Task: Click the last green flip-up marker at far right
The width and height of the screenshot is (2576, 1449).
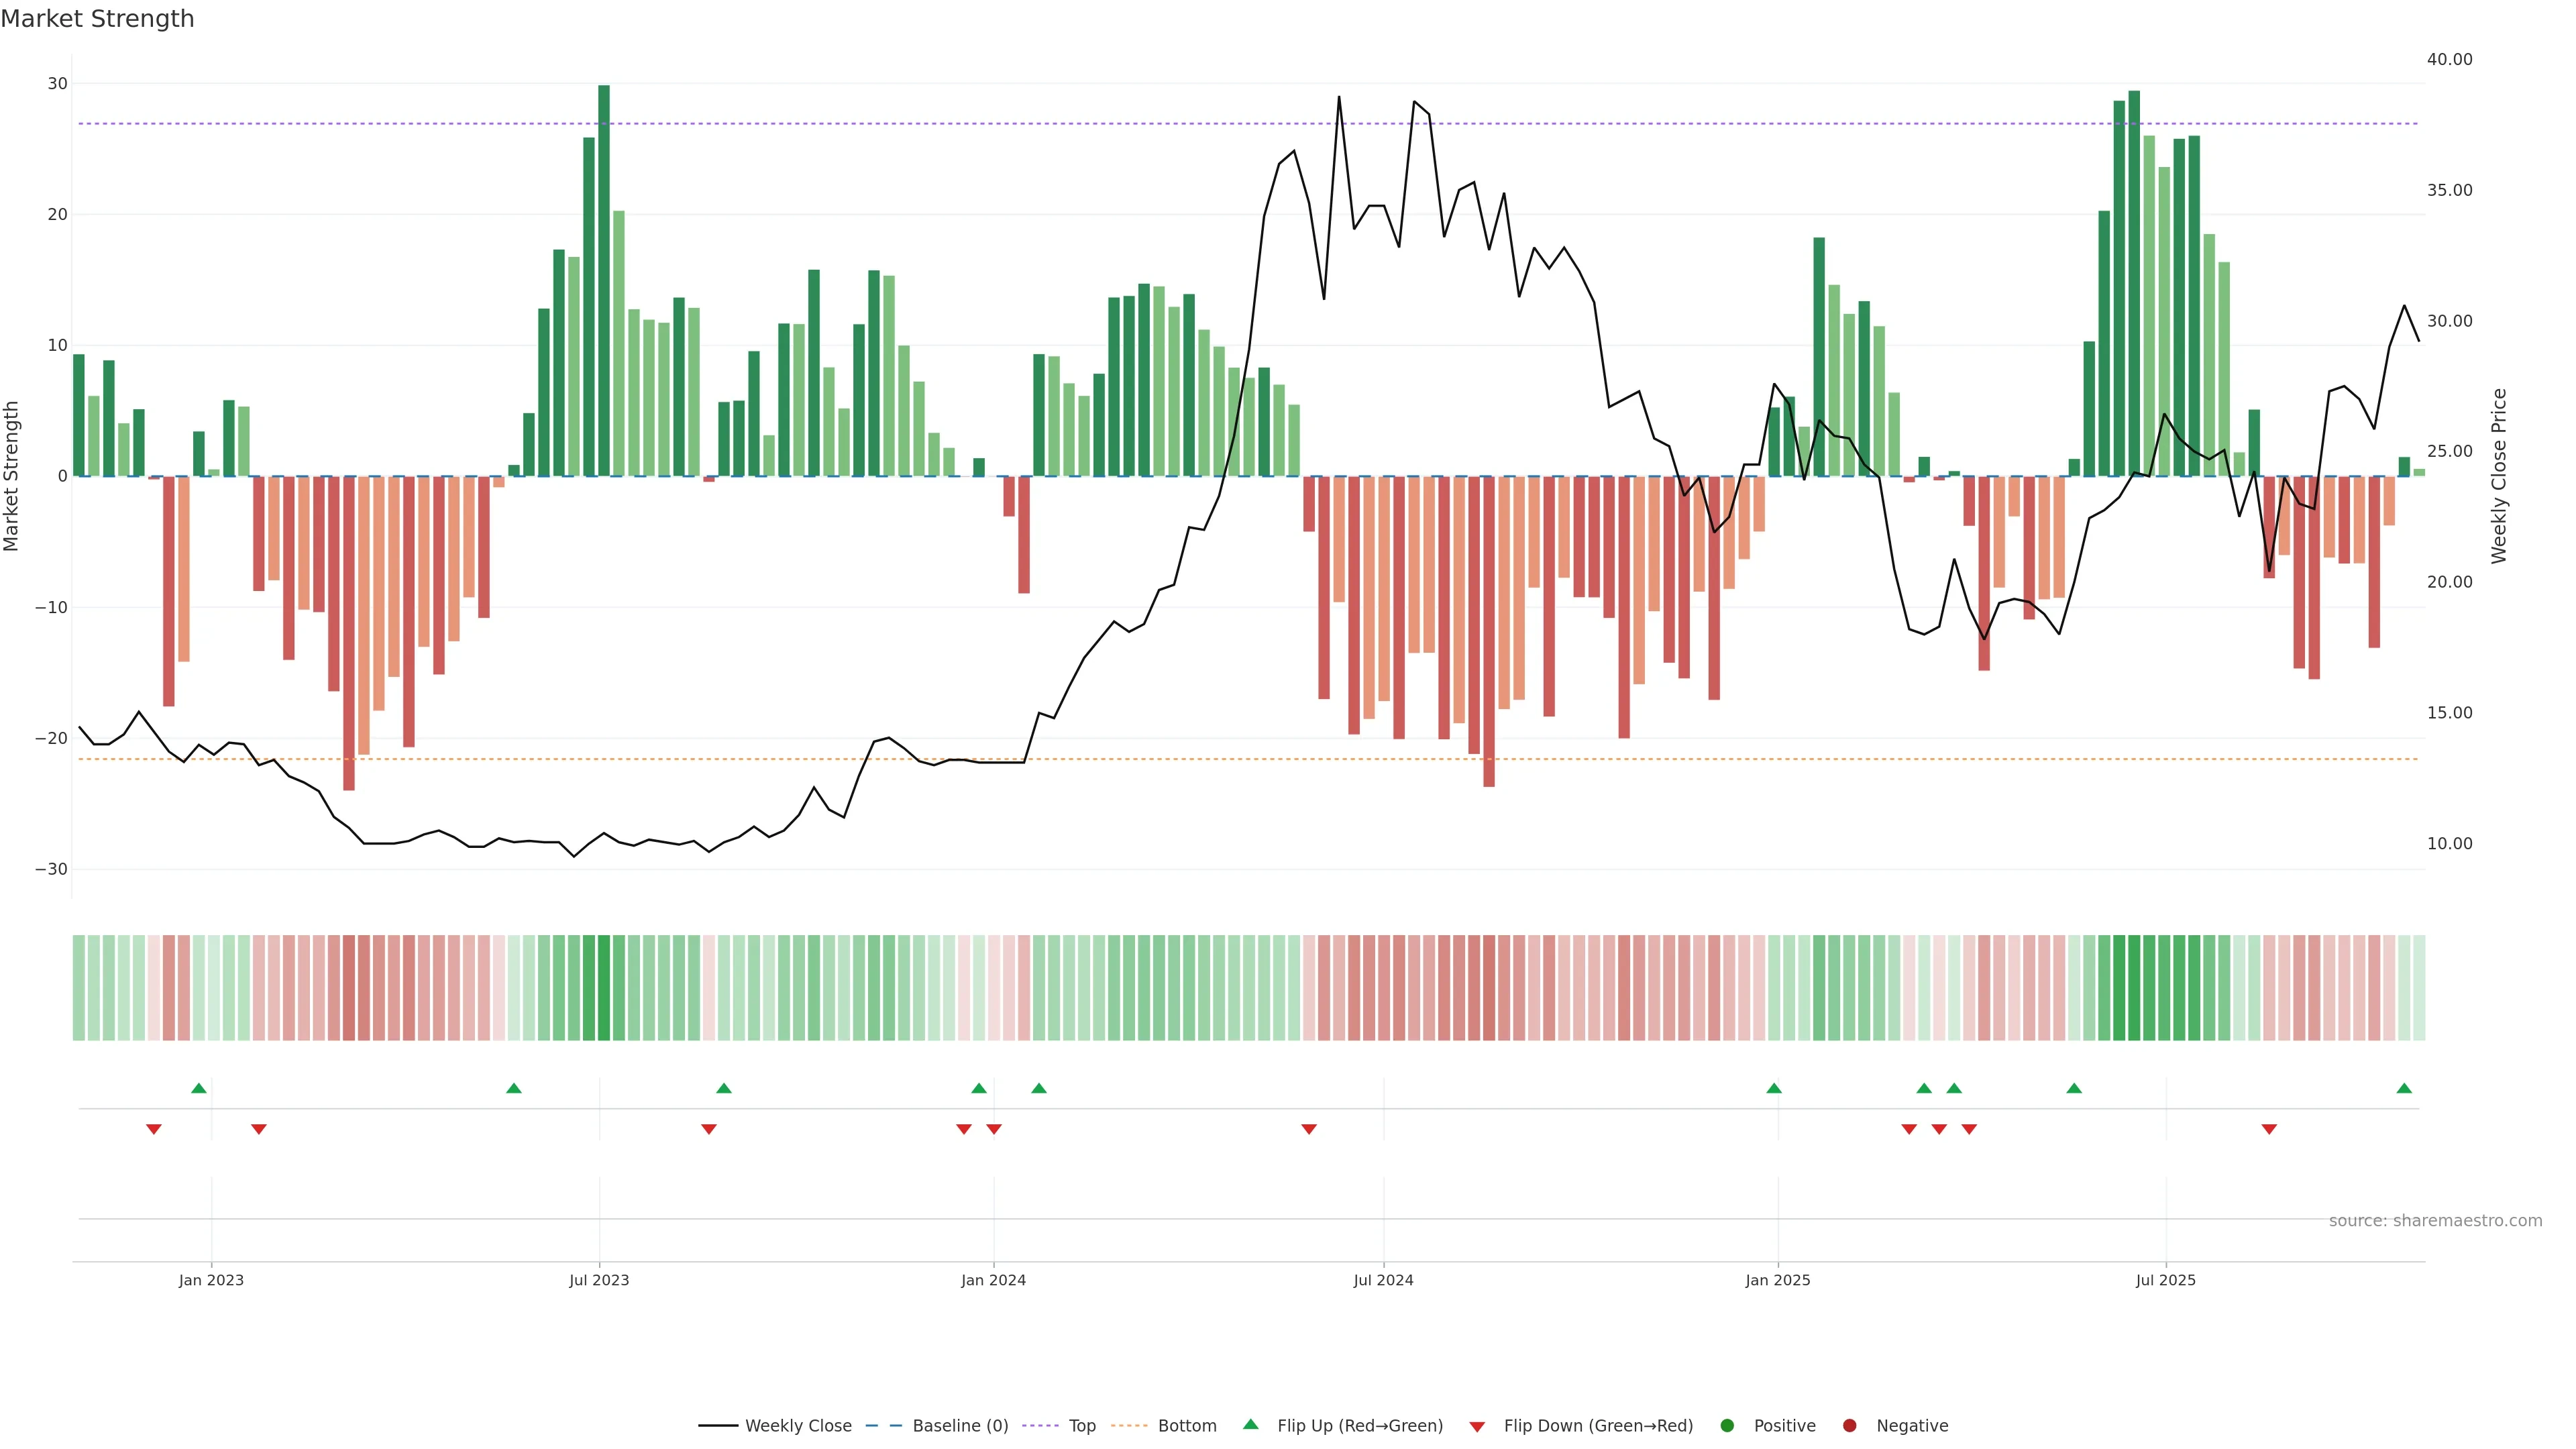Action: 2404,1088
